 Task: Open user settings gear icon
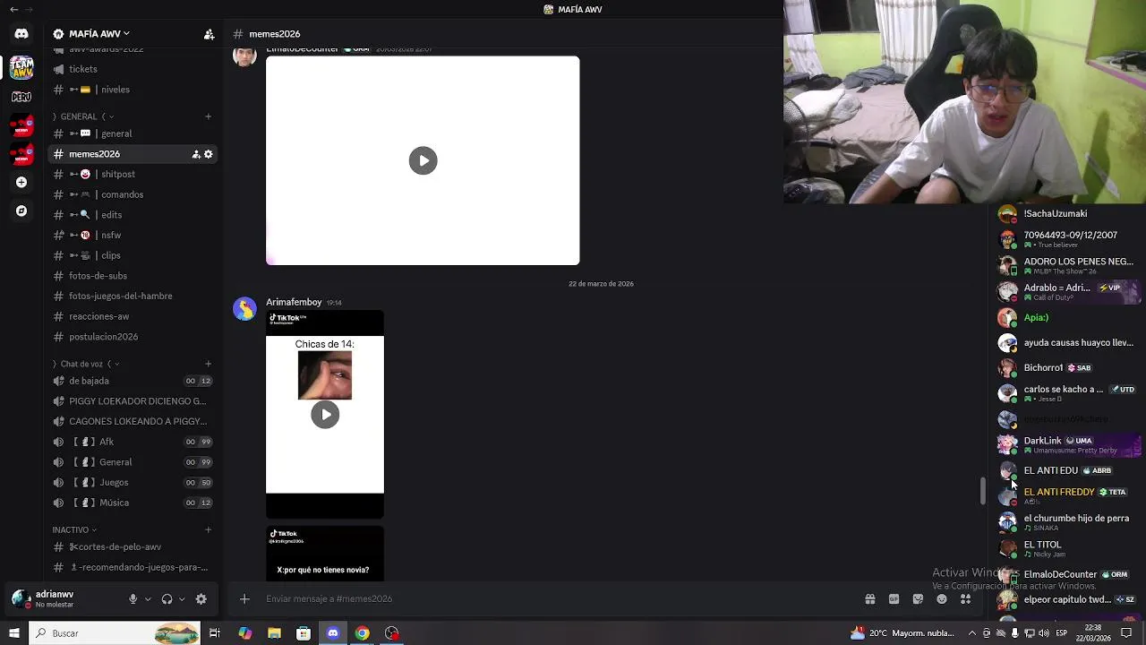[201, 599]
